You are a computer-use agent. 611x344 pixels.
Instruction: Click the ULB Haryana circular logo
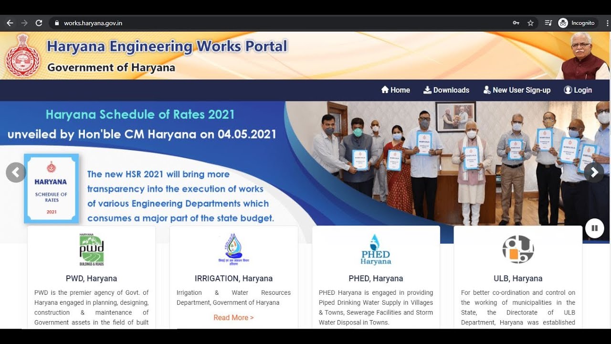(518, 249)
